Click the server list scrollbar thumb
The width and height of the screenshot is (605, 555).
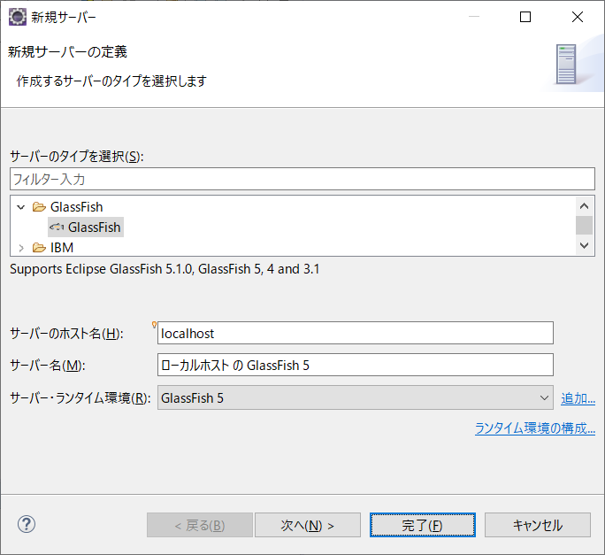(x=584, y=225)
